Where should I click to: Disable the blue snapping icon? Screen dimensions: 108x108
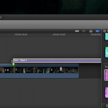click(x=97, y=31)
